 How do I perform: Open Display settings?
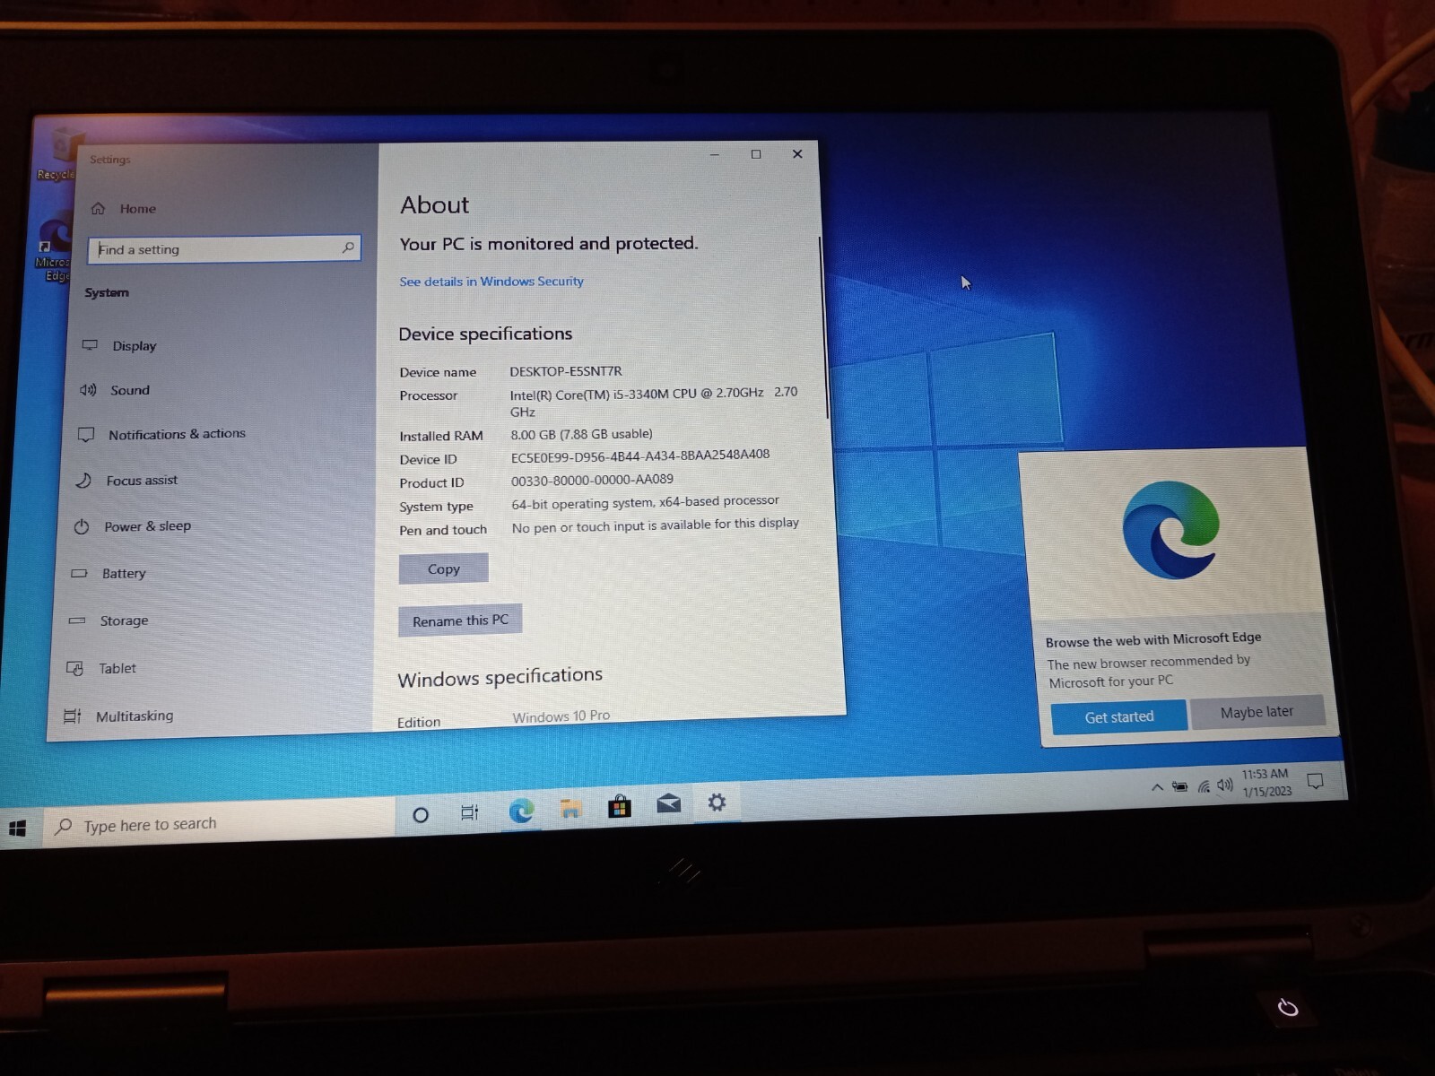point(134,346)
